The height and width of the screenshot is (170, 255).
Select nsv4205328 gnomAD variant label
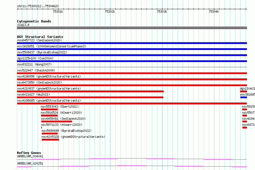pyautogui.click(x=73, y=137)
